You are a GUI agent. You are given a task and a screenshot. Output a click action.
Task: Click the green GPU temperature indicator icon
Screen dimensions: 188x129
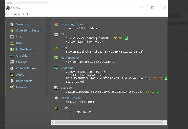coord(166,78)
